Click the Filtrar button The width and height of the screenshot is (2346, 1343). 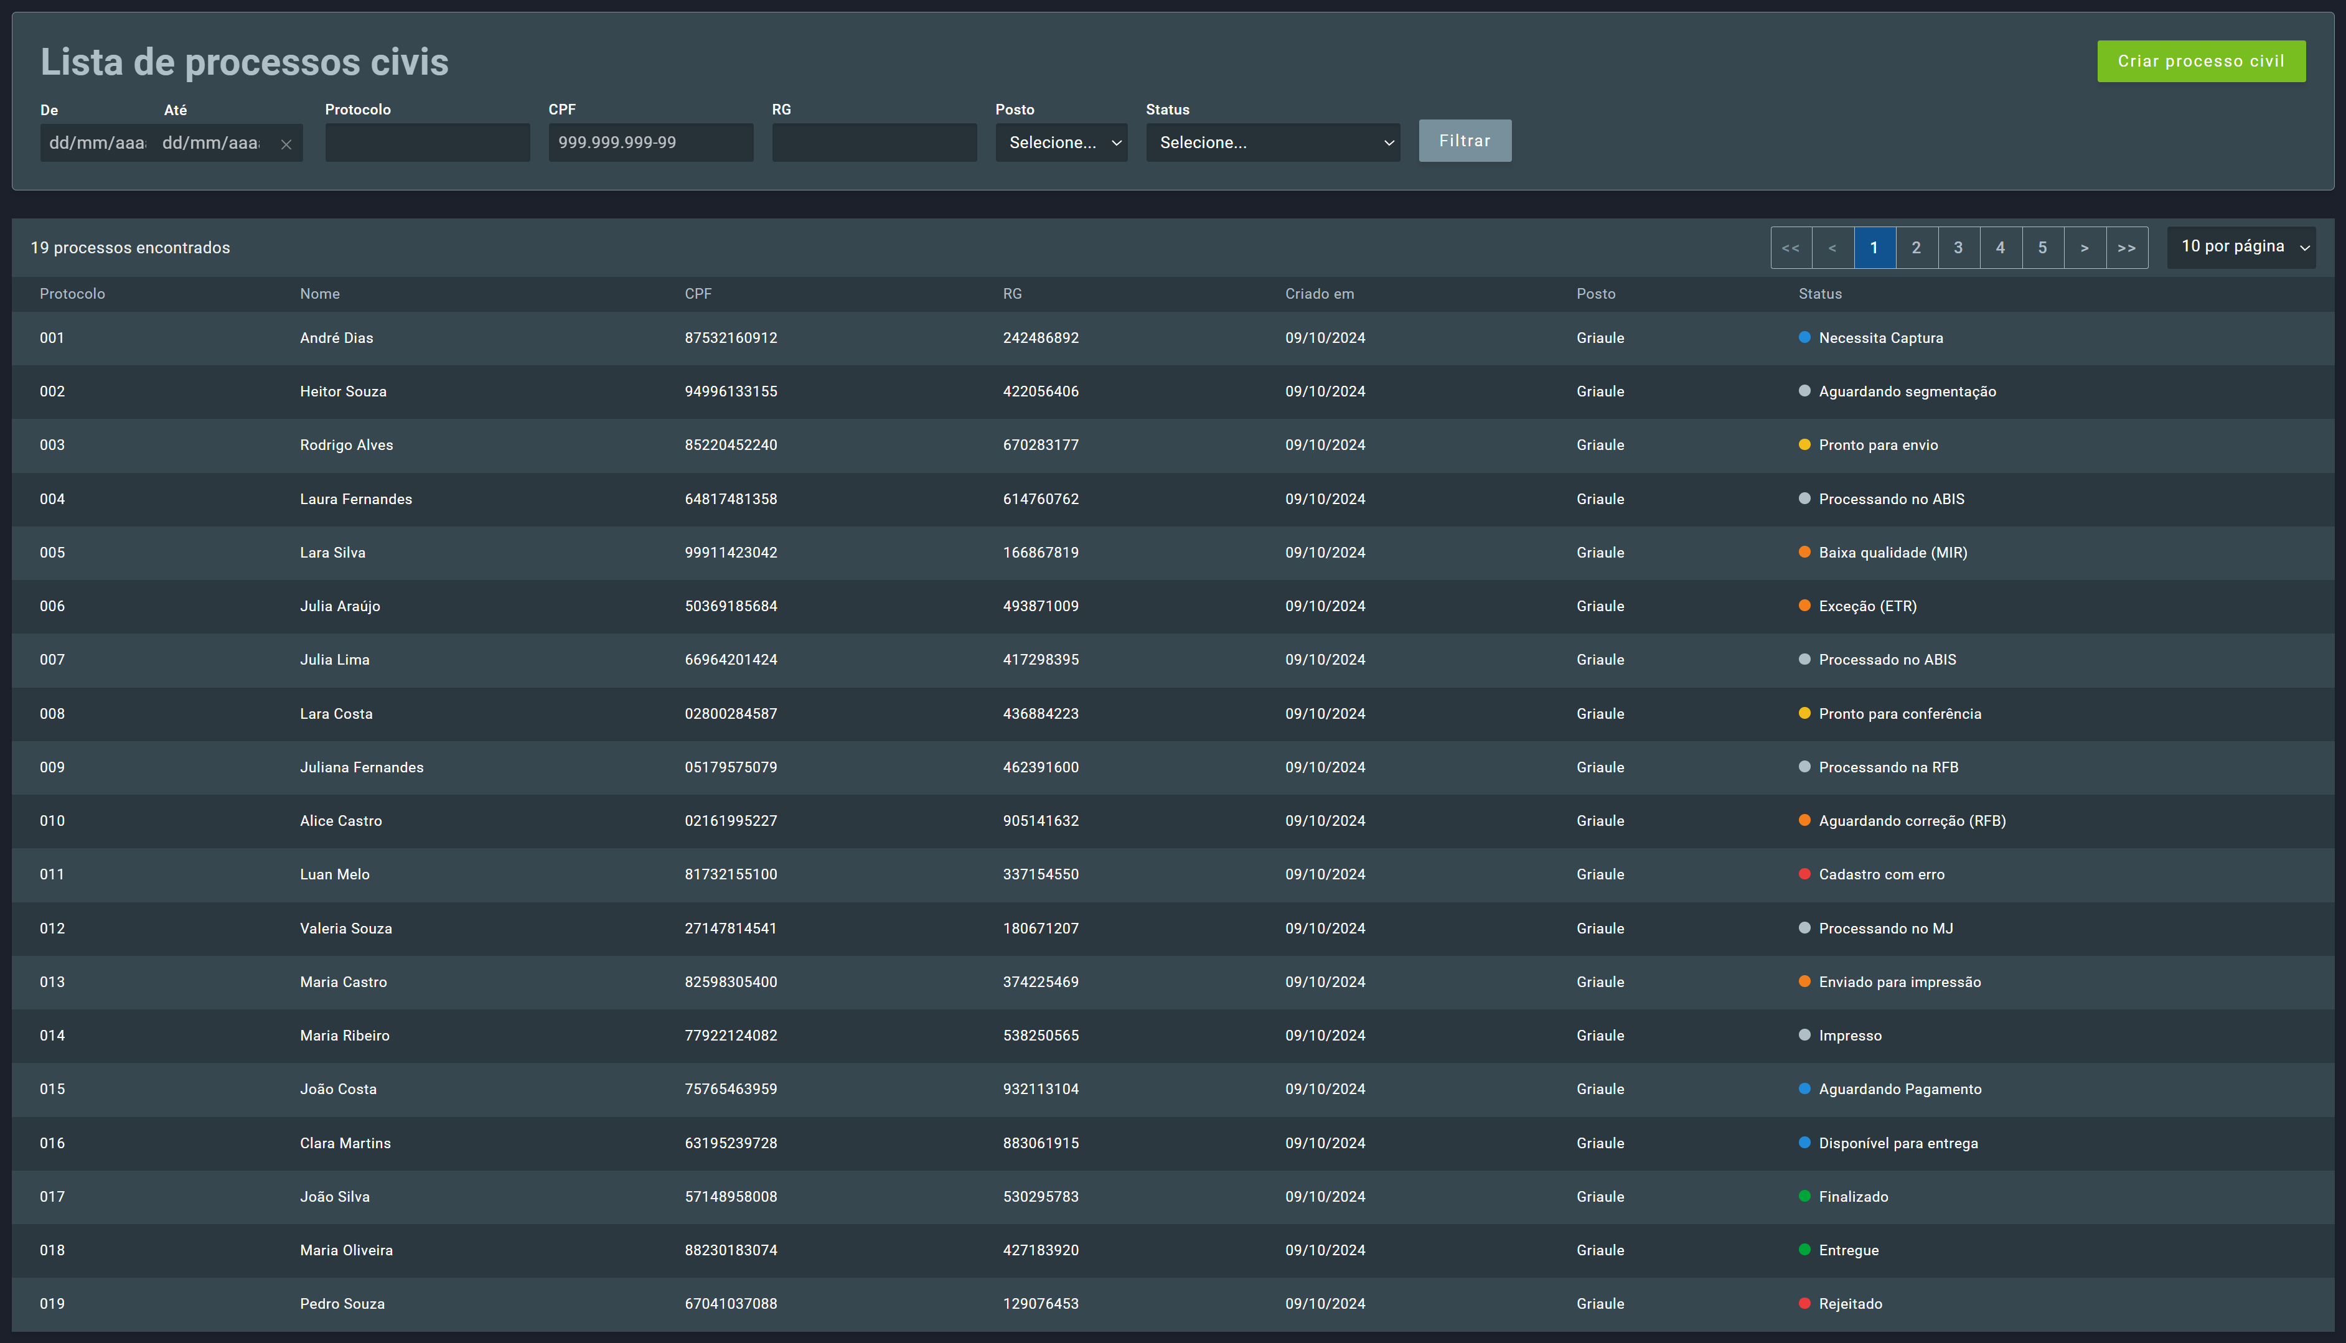pos(1464,141)
